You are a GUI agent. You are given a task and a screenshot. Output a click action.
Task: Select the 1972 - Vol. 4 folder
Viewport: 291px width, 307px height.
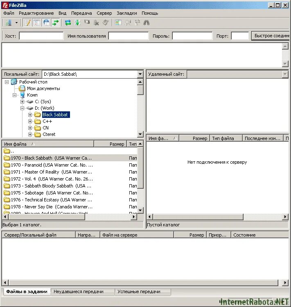(70, 179)
